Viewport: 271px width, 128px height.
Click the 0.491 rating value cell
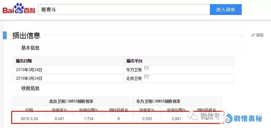59,118
